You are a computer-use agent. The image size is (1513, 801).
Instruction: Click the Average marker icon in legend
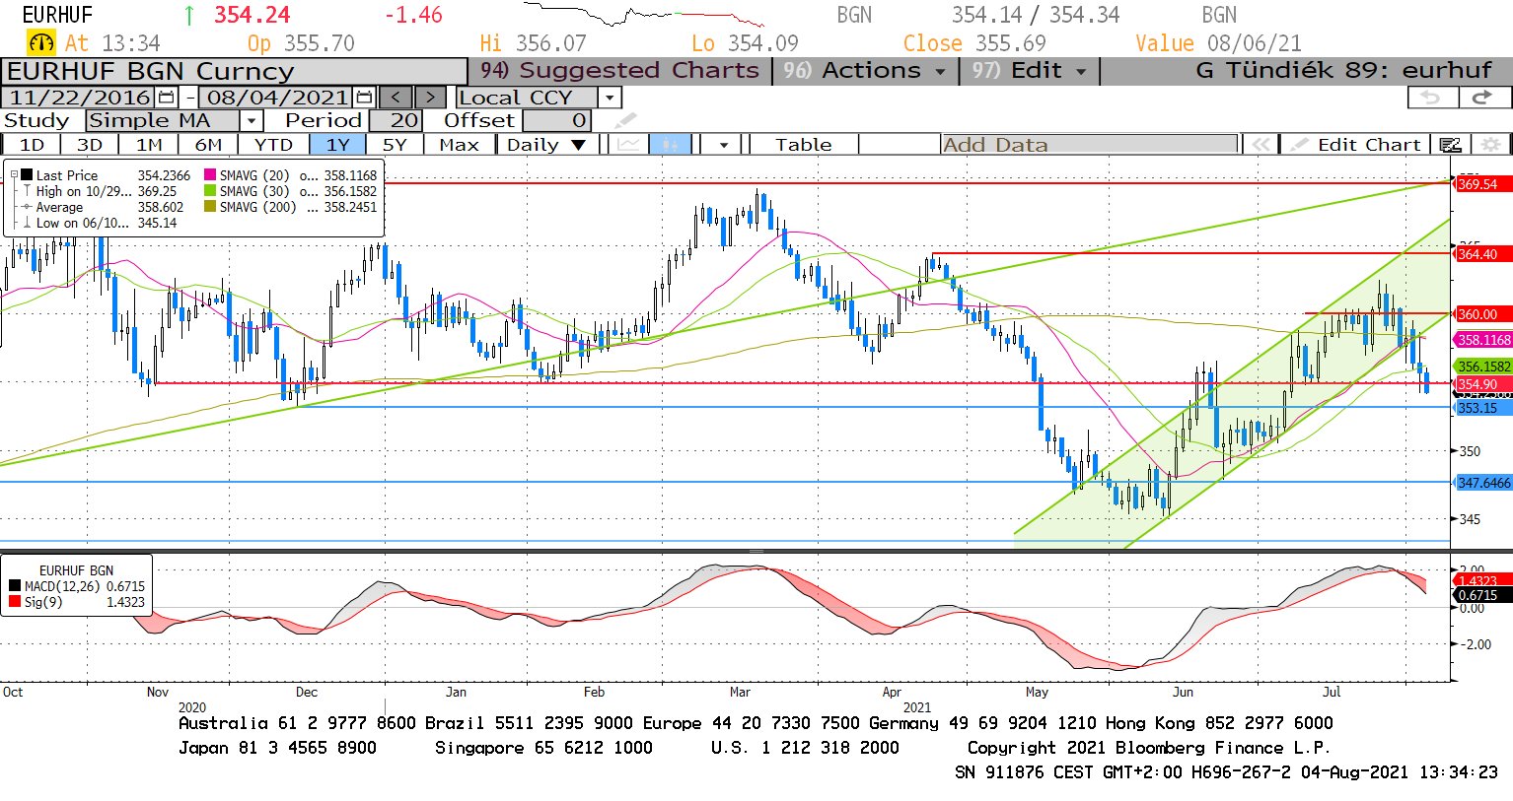(27, 207)
